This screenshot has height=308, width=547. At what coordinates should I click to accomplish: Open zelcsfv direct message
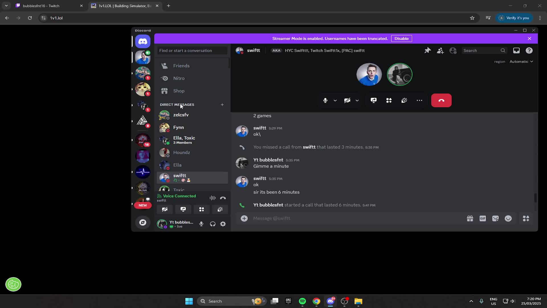(x=192, y=115)
